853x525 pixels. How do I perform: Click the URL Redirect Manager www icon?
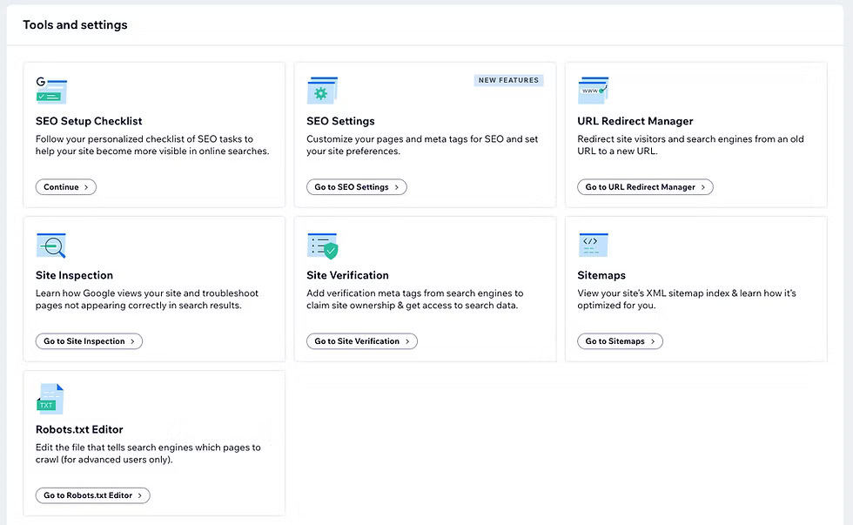(593, 91)
